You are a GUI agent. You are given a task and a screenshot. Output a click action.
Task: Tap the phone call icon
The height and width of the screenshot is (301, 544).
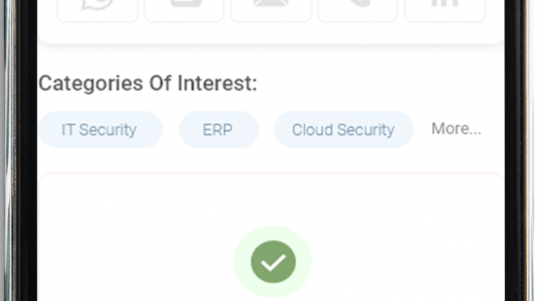pos(358,3)
